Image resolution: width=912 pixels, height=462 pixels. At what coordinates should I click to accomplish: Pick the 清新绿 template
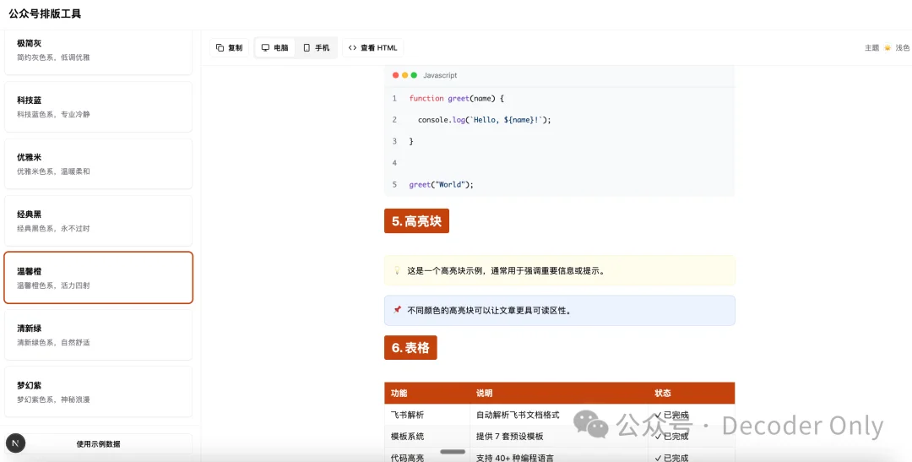tap(98, 334)
